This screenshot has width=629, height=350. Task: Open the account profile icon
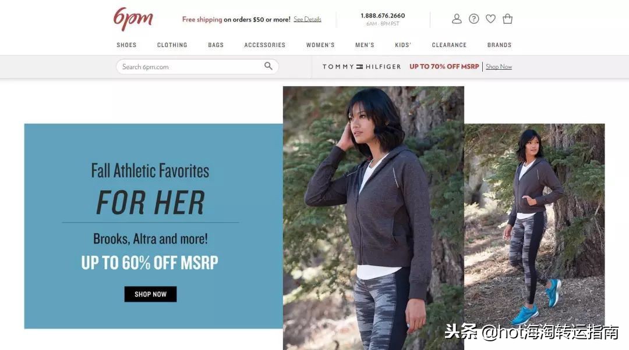click(x=457, y=19)
